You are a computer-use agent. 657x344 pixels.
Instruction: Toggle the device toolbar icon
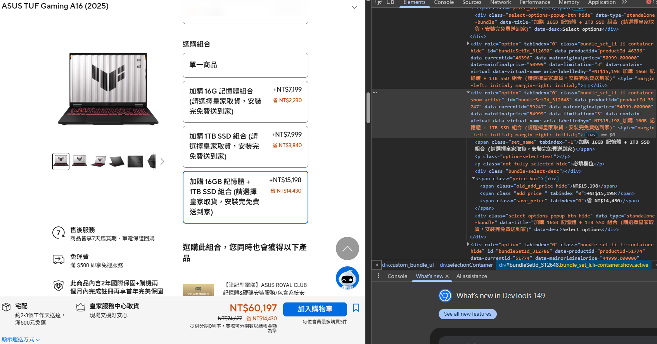point(390,2)
